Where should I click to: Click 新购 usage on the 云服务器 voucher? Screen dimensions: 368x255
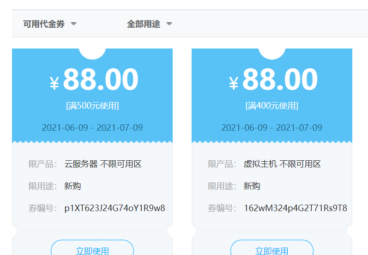point(72,186)
